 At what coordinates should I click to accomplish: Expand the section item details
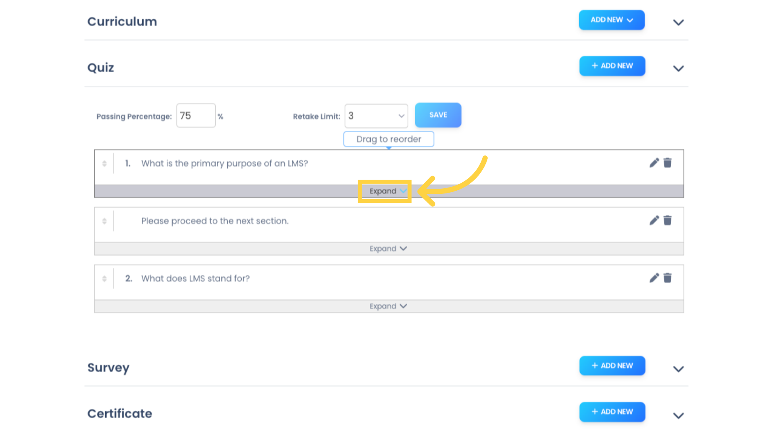click(386, 190)
